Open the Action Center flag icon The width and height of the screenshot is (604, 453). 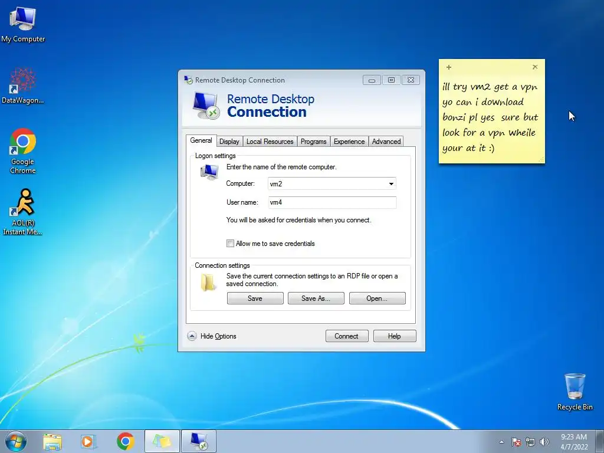coord(516,442)
